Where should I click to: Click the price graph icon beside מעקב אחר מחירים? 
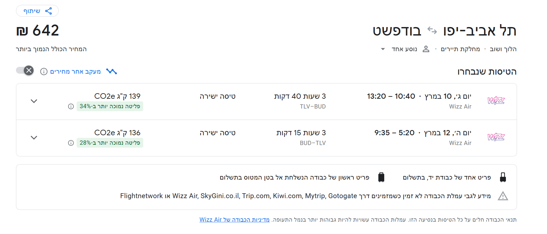pos(112,71)
